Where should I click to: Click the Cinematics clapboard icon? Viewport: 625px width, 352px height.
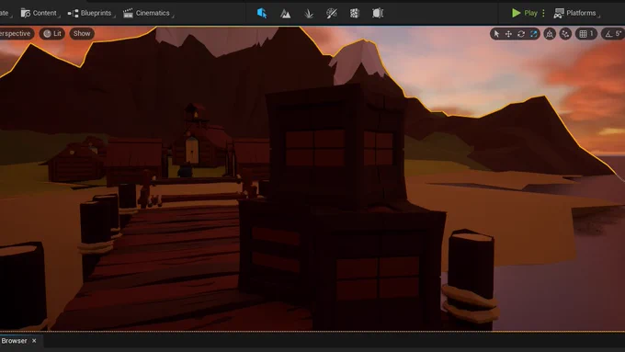point(128,13)
